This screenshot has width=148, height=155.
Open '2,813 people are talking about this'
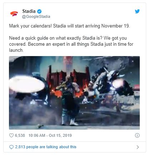[x=46, y=147]
